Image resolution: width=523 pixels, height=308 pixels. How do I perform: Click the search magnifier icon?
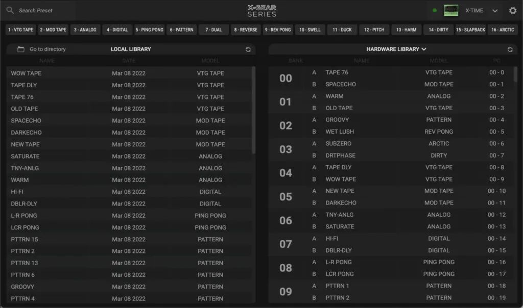point(10,10)
